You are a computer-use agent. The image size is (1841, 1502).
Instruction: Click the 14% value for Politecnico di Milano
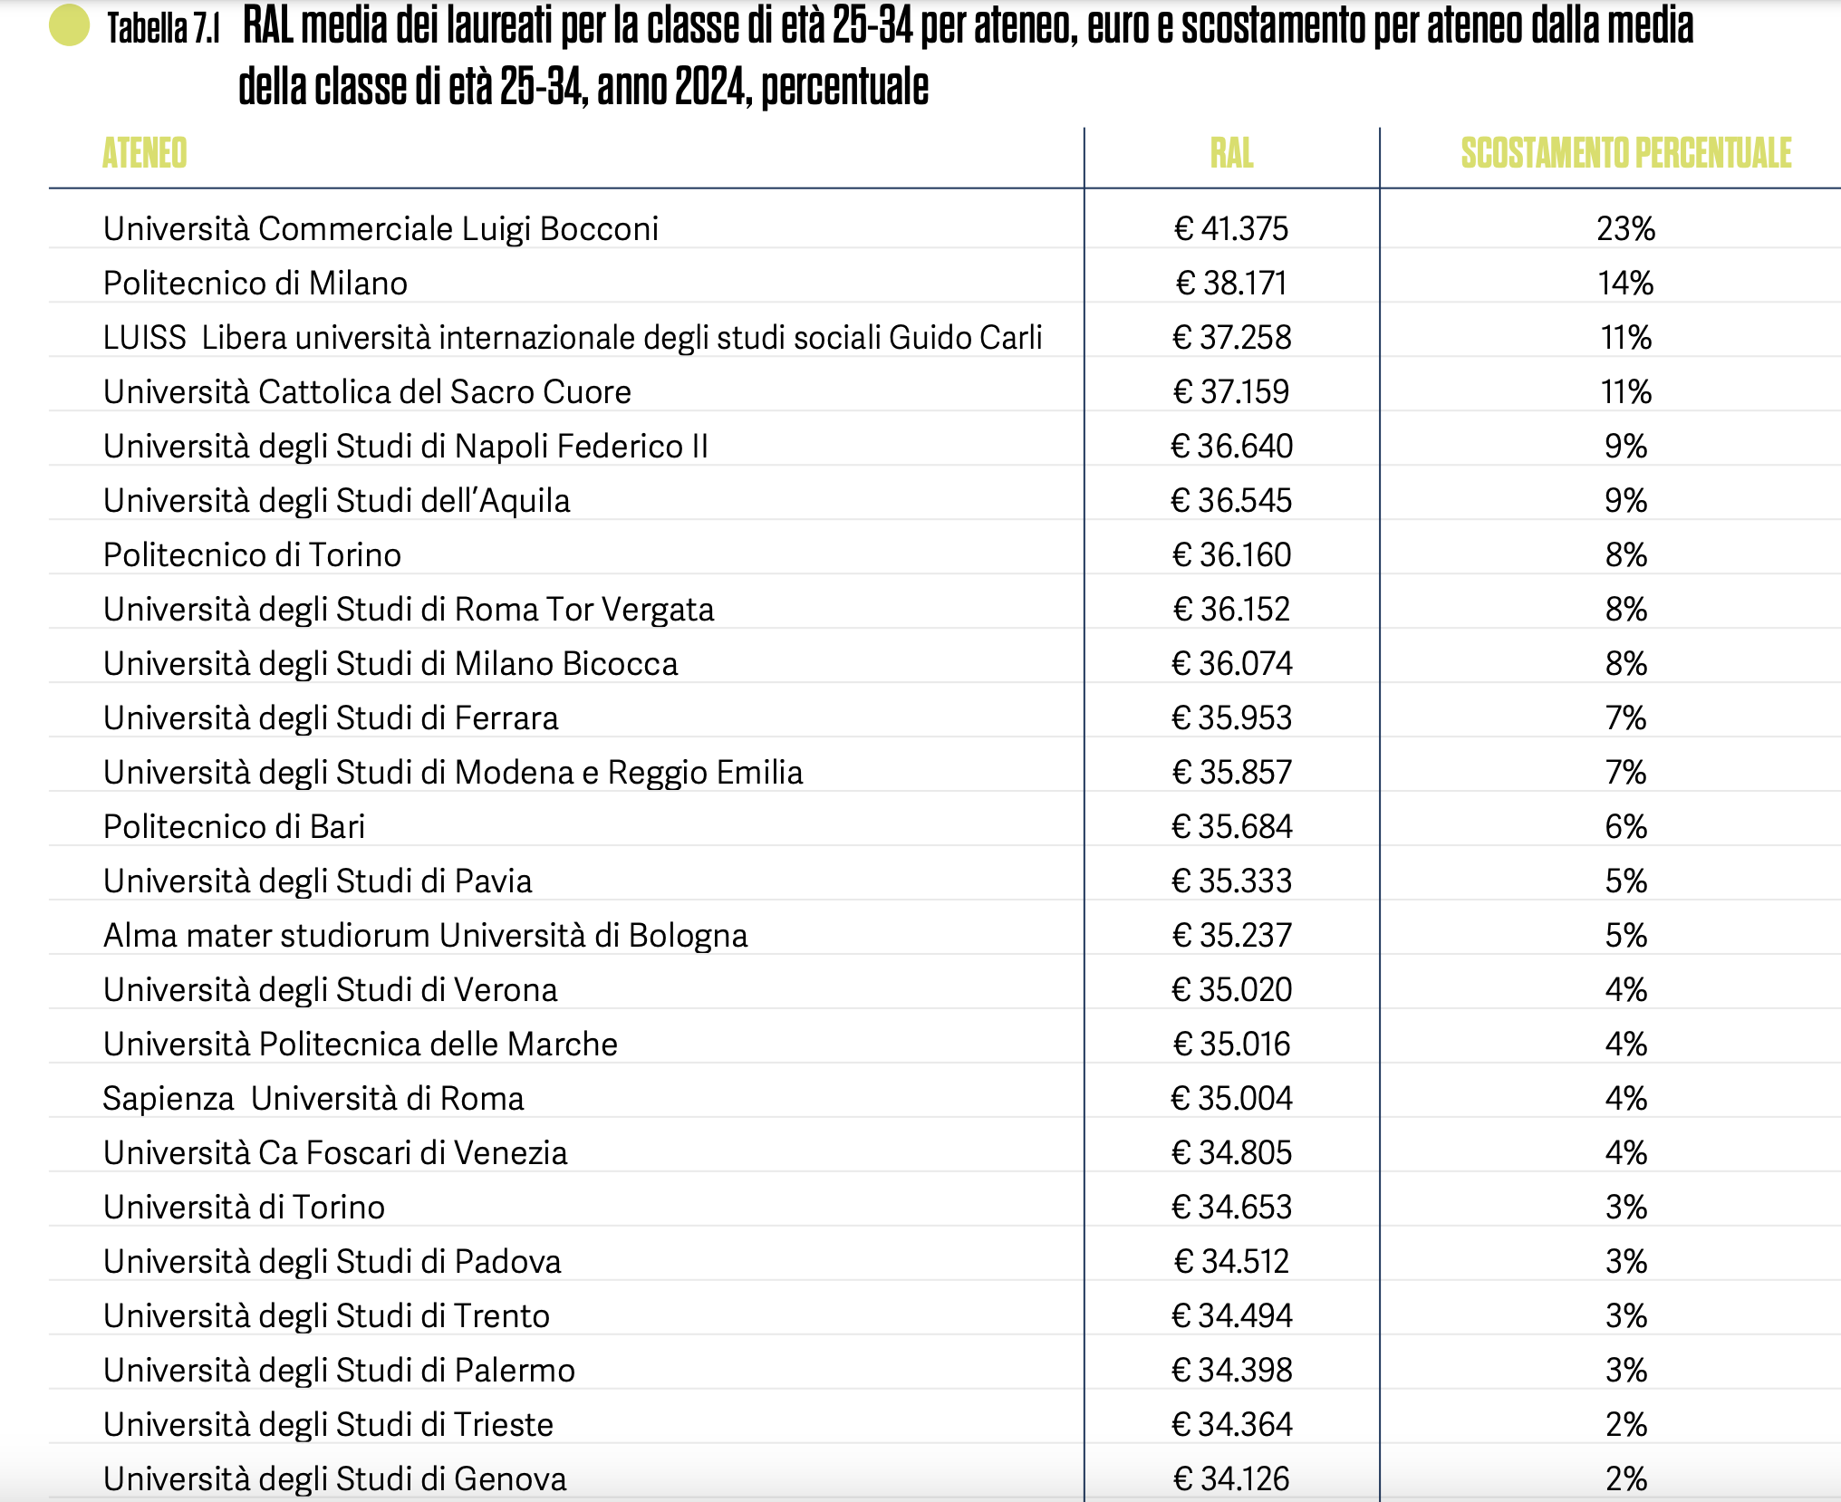(x=1624, y=283)
